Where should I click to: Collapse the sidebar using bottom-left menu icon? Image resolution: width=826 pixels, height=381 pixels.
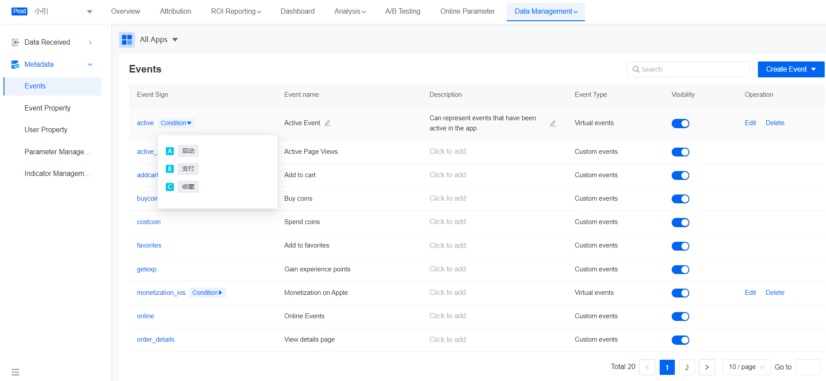[x=15, y=372]
